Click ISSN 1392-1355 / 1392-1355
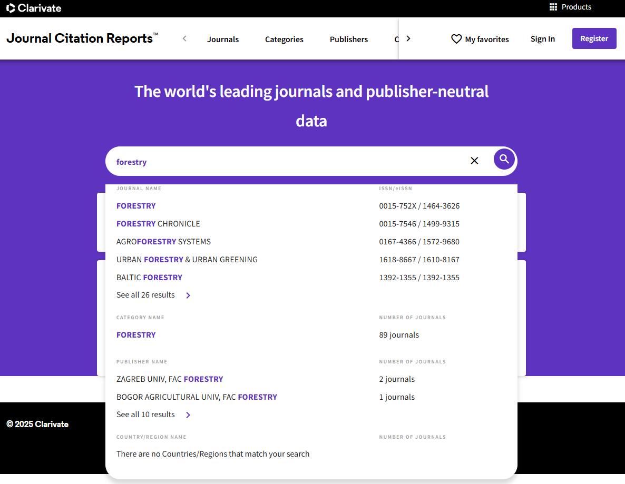The width and height of the screenshot is (625, 484). (419, 278)
